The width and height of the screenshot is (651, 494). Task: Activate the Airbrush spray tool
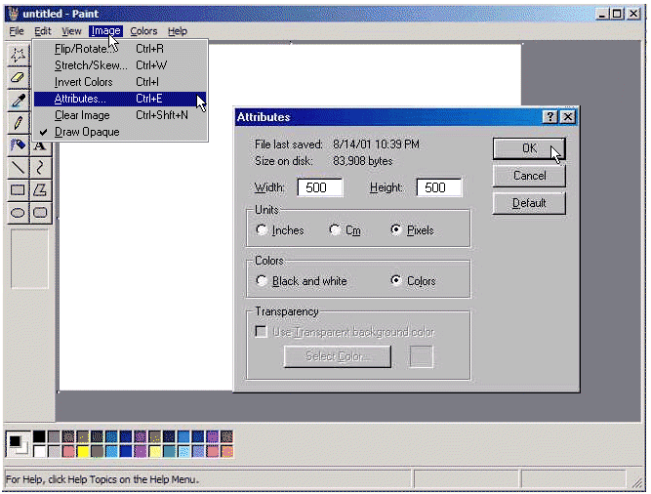(x=18, y=144)
